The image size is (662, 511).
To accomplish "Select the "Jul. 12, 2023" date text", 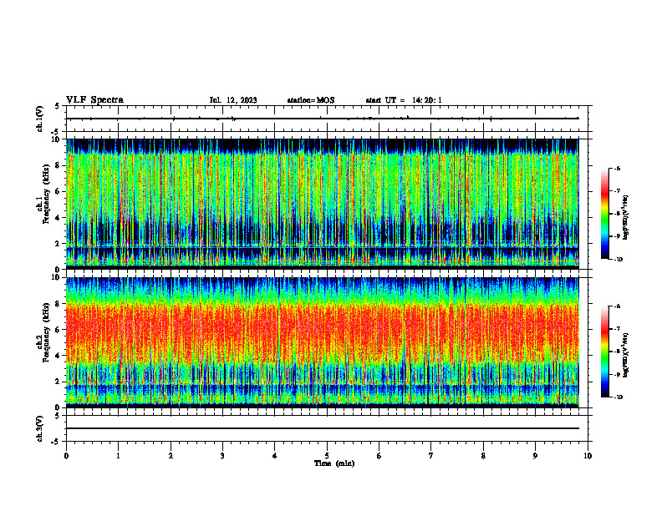I will click(x=233, y=100).
